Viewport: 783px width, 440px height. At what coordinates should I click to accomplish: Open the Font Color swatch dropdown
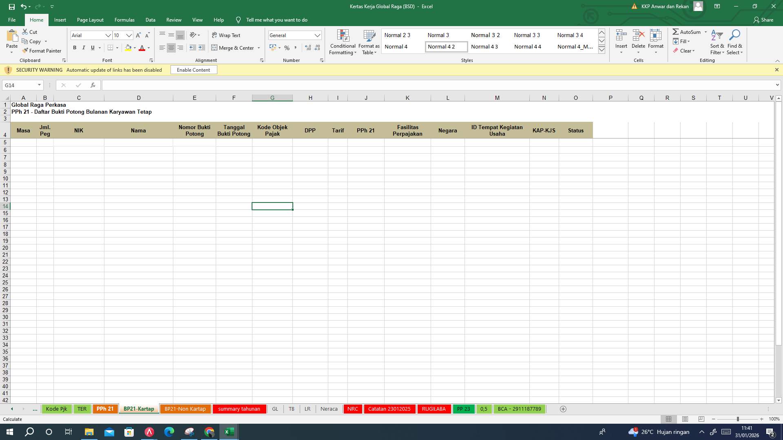[148, 48]
